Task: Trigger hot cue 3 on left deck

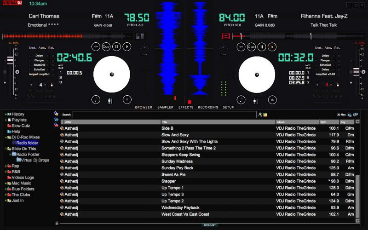Action: click(61, 82)
